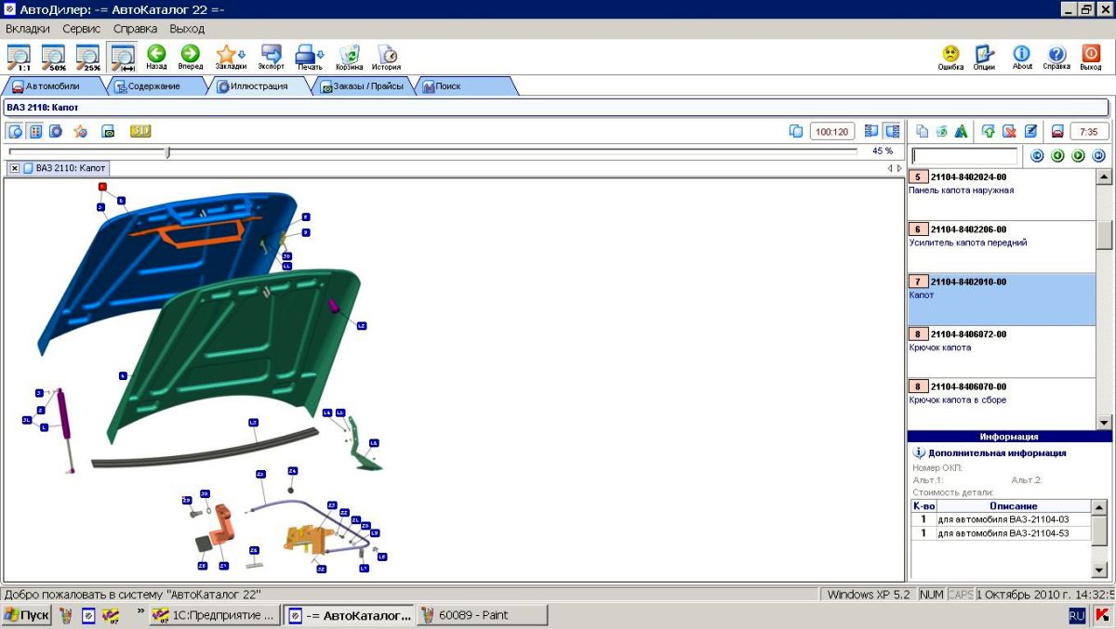
Task: Select part 21104-8402024-00 in the list
Action: point(1002,194)
